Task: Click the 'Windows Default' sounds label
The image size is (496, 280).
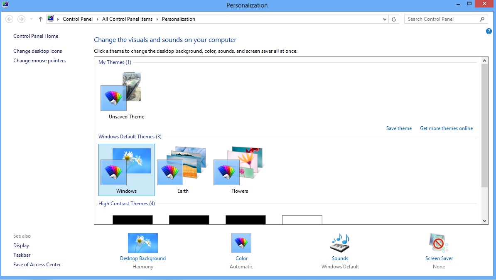Action: tap(340, 267)
